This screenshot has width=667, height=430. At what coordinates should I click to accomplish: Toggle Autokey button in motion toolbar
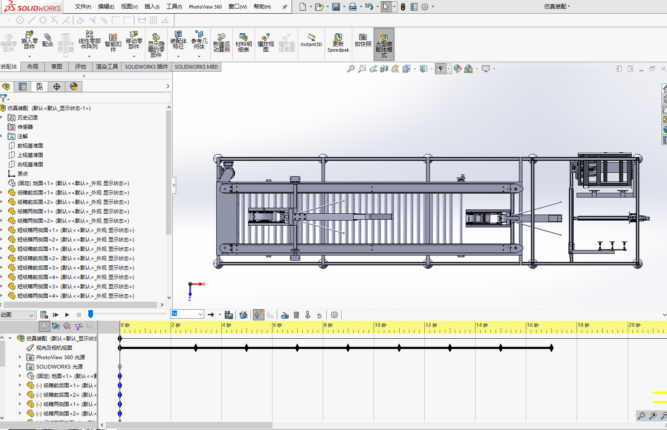[258, 315]
